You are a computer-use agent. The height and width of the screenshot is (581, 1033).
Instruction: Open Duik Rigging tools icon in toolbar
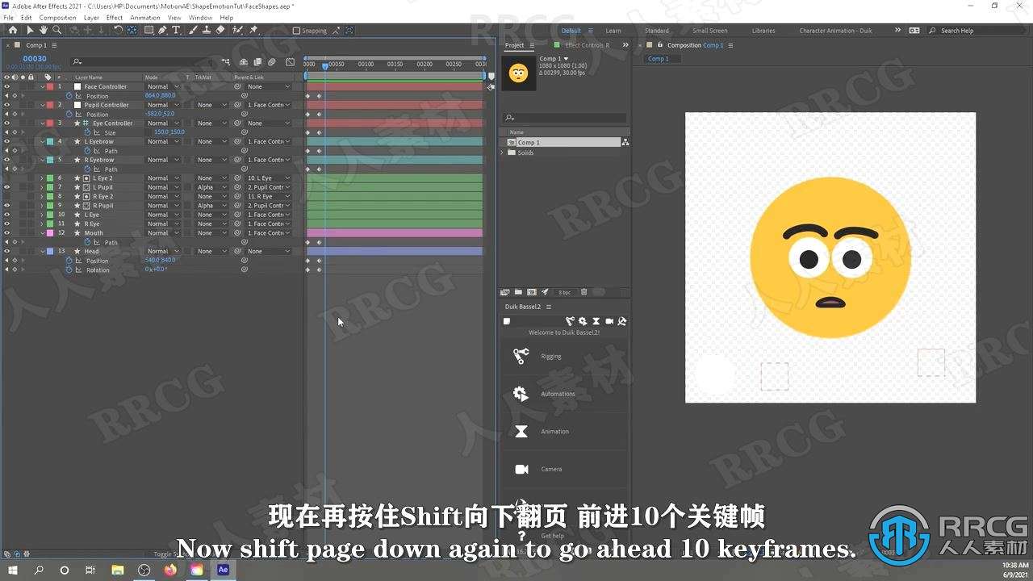pos(570,321)
